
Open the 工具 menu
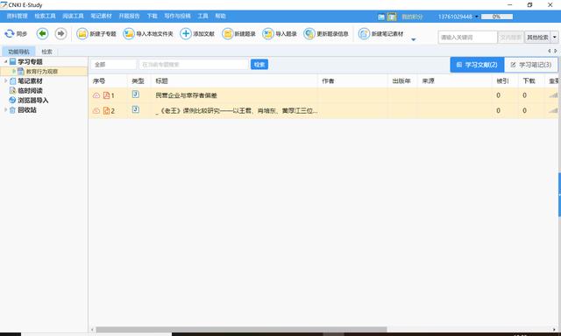point(202,16)
